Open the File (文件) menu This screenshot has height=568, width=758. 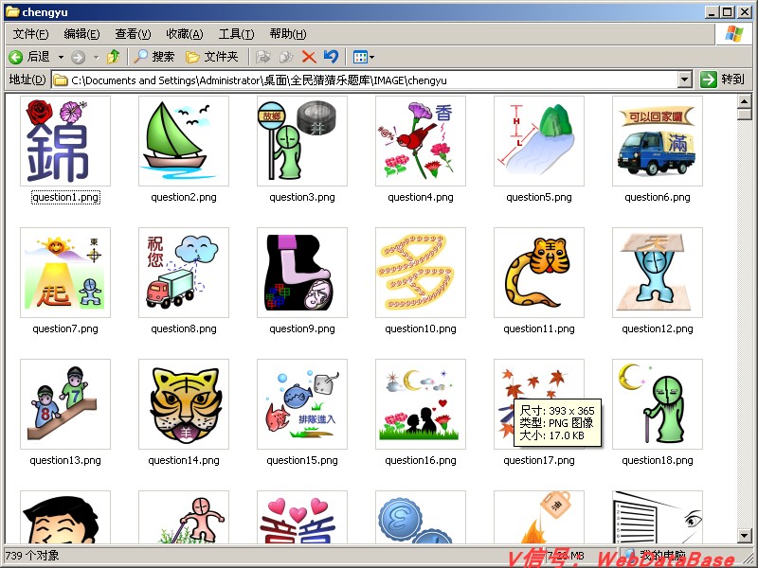[x=31, y=34]
